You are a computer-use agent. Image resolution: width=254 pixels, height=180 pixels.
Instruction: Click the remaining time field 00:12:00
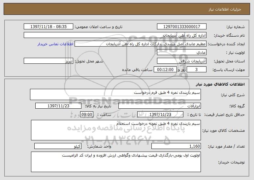pos(165,70)
